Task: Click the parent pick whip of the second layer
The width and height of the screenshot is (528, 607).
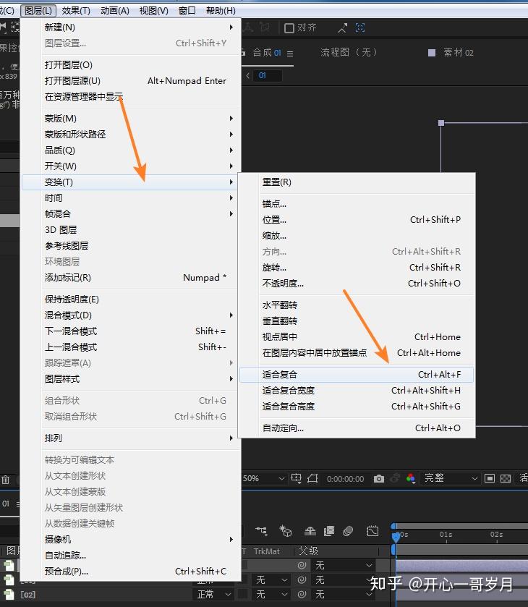Action: 302,580
